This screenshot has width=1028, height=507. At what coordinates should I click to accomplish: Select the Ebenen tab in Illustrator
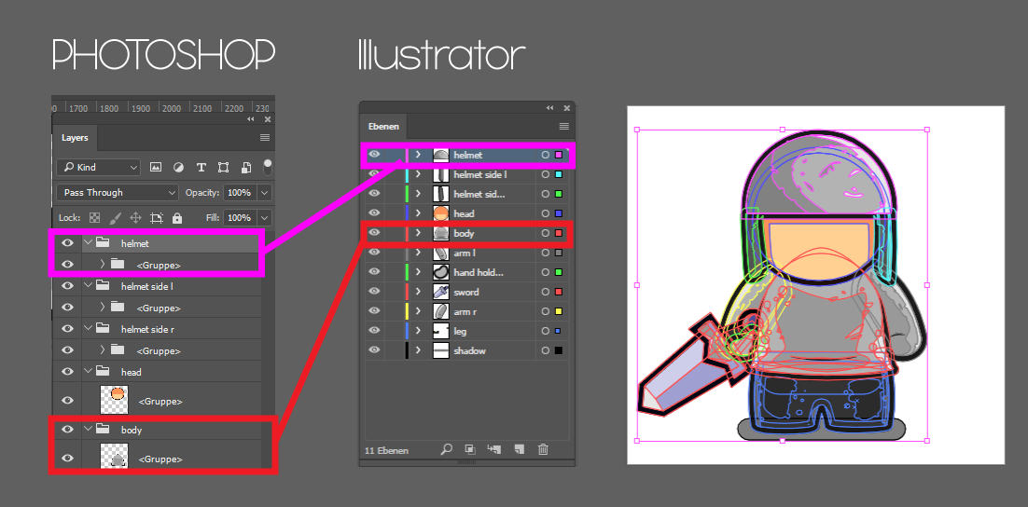(383, 126)
